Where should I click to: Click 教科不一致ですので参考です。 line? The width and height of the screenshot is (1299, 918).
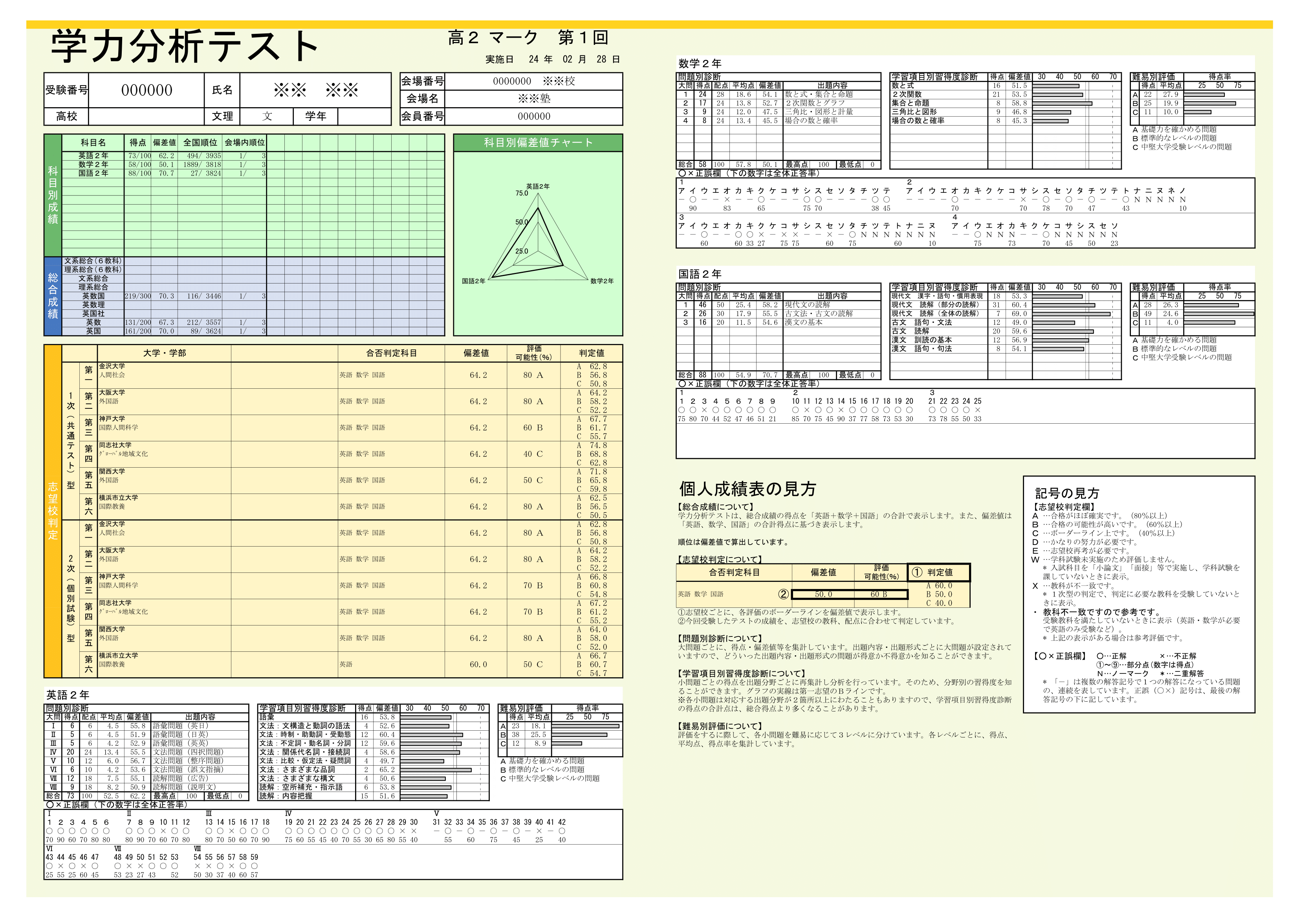tap(1101, 612)
